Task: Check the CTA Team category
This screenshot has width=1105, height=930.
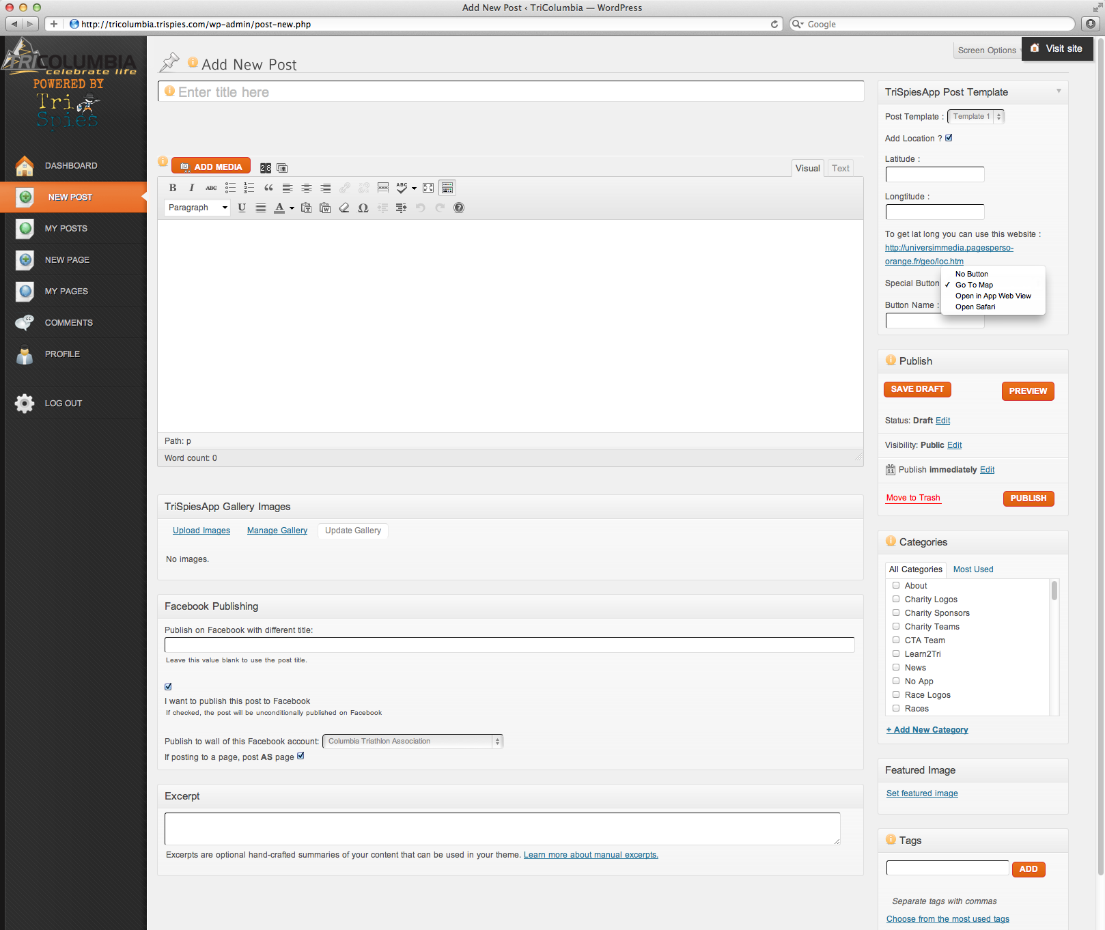Action: [896, 640]
